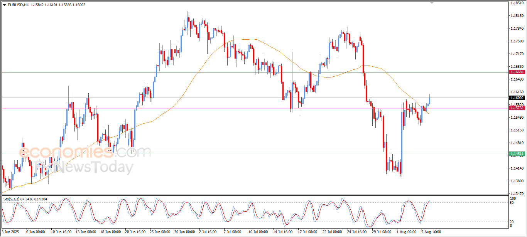Click the 20 Jun 16:00 time label
This screenshot has height=237, width=527.
(x=135, y=232)
